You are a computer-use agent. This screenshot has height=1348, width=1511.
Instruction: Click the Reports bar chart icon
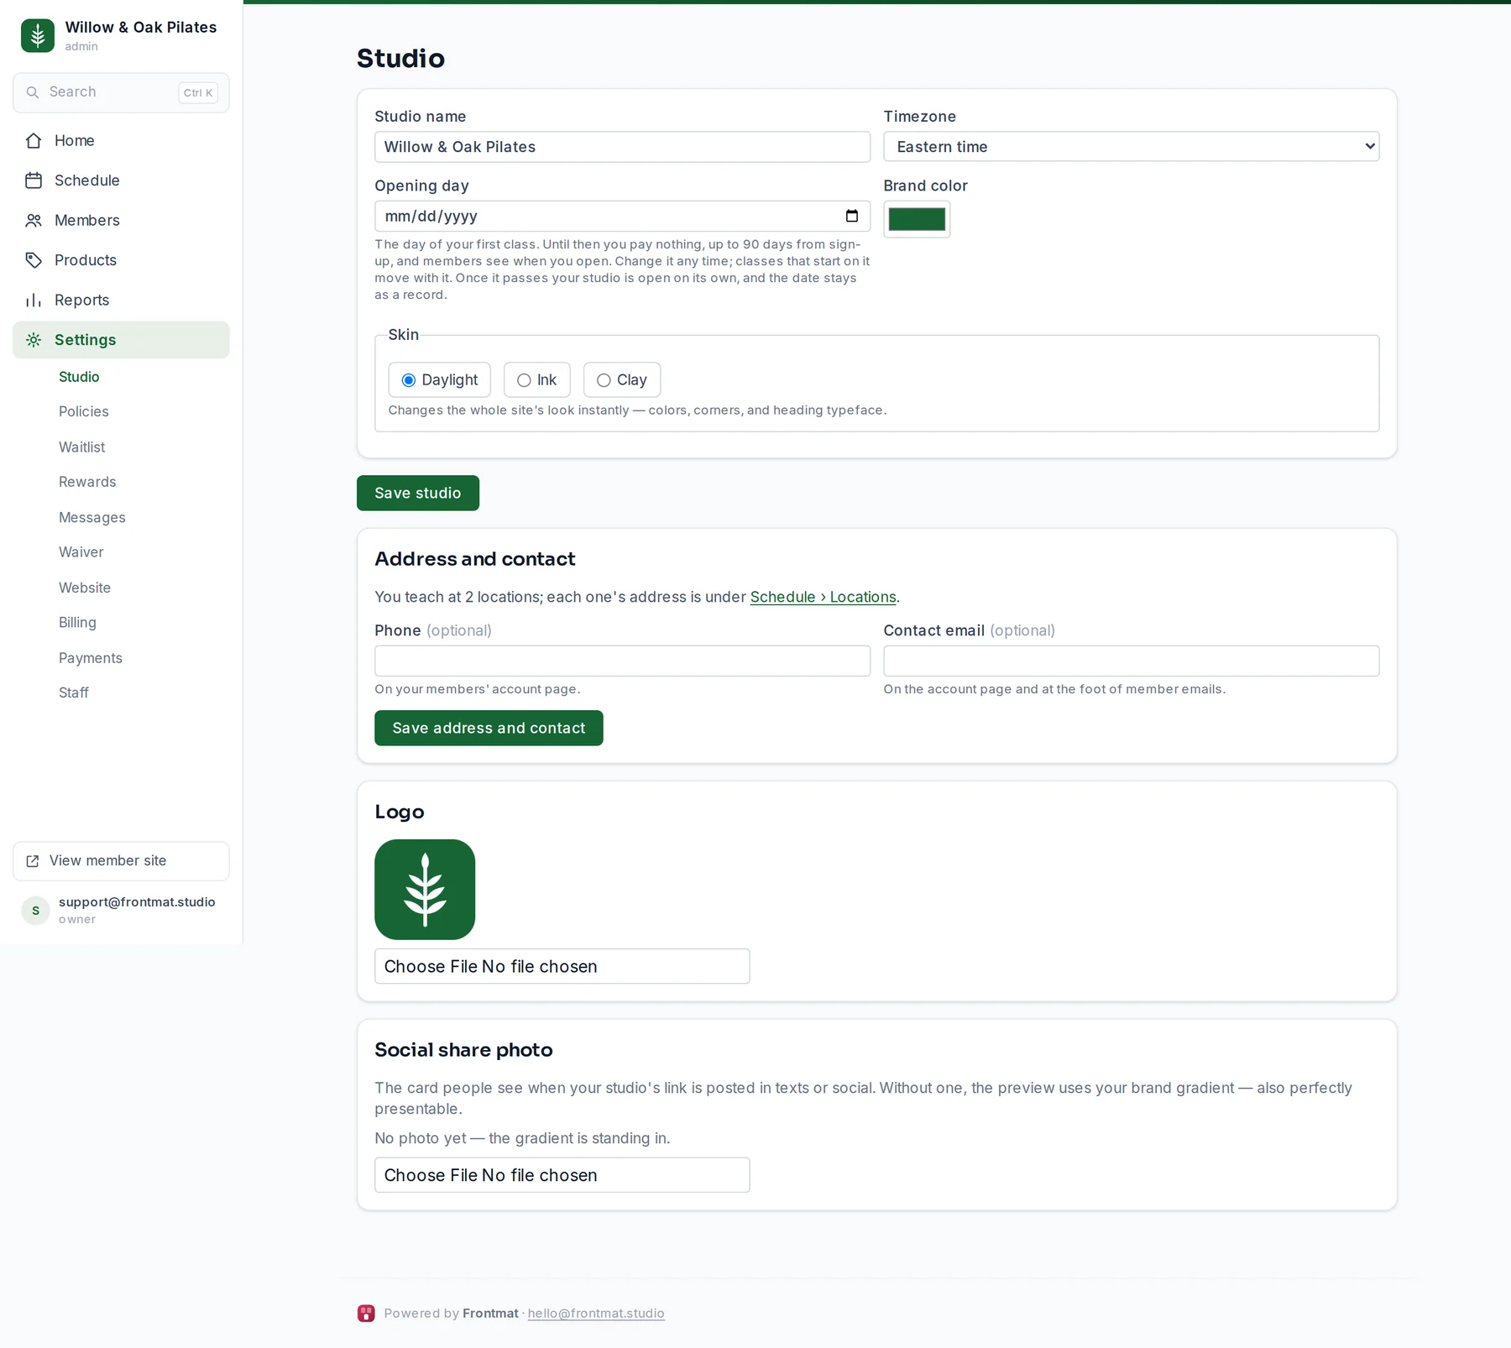coord(34,300)
